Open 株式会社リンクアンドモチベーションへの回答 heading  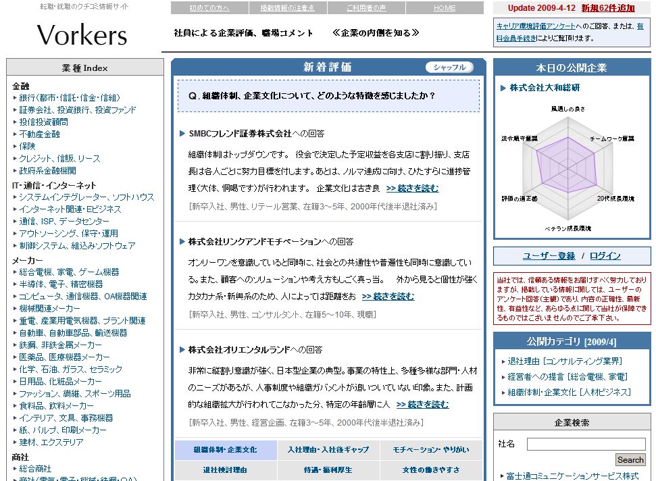pos(271,242)
